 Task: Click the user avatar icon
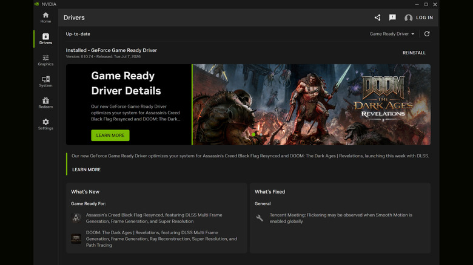click(409, 18)
